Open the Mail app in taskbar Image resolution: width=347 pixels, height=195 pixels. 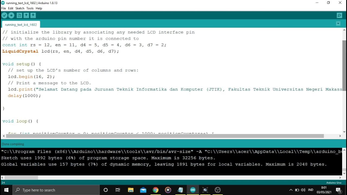pos(143,190)
